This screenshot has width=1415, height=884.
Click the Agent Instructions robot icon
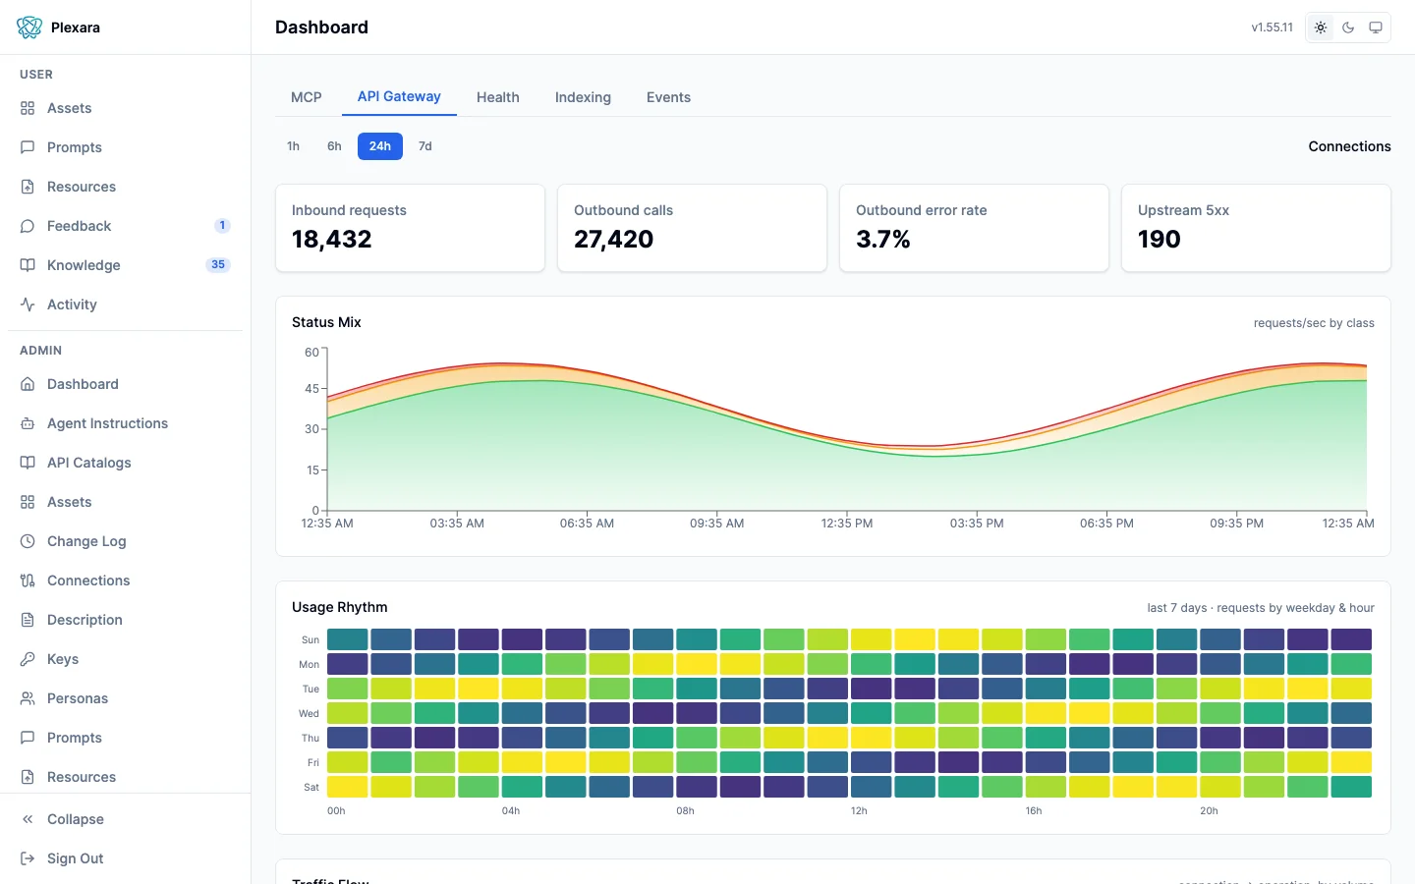point(28,423)
